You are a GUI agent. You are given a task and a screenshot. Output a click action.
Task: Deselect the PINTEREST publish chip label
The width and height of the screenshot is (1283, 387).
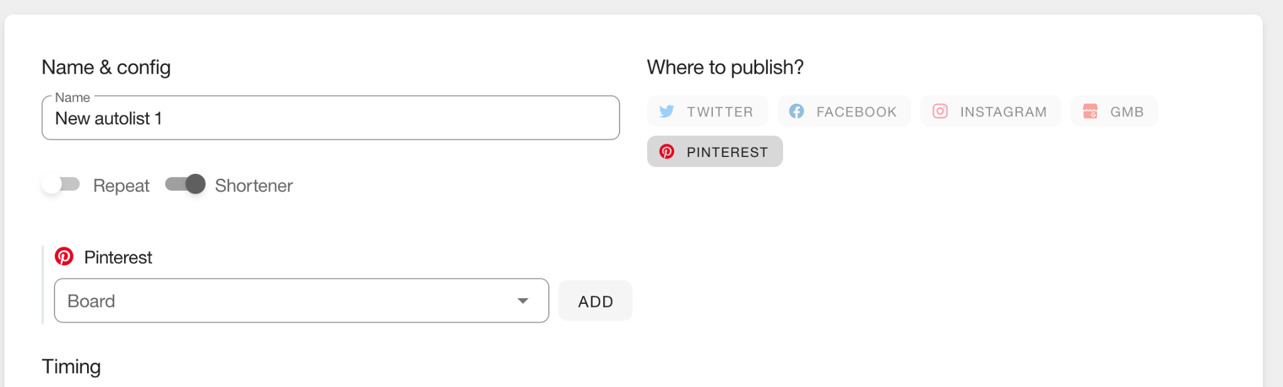[727, 152]
